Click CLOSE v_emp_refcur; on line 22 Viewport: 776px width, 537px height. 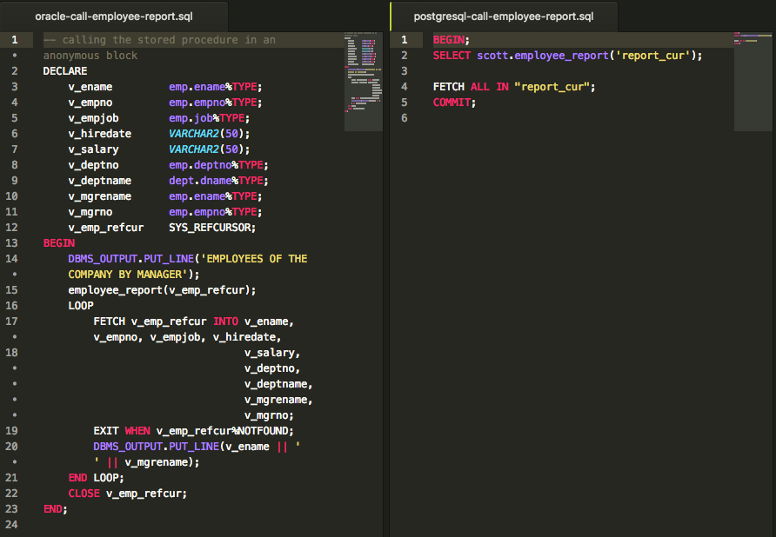click(x=128, y=494)
